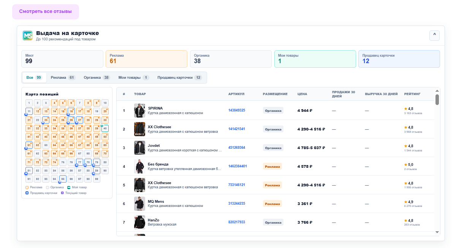This screenshot has height=248, width=456.
Task: Open the Реклама 61 filter tab
Action: click(63, 78)
